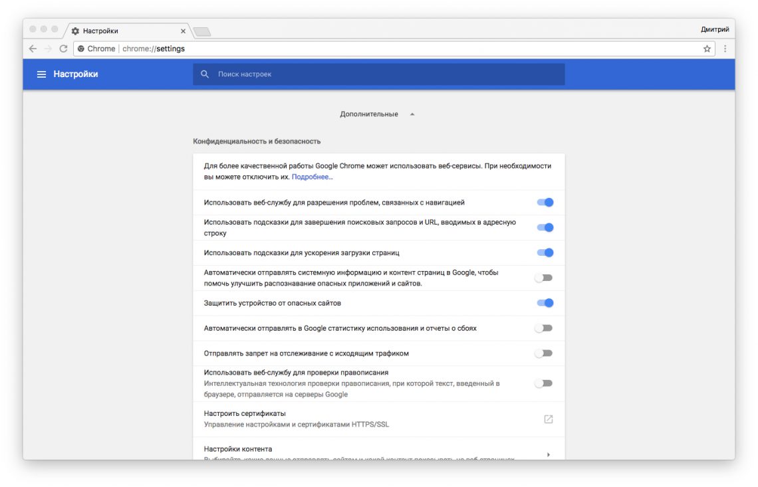
Task: Enable the Do Not Track request toggle
Action: 544,353
